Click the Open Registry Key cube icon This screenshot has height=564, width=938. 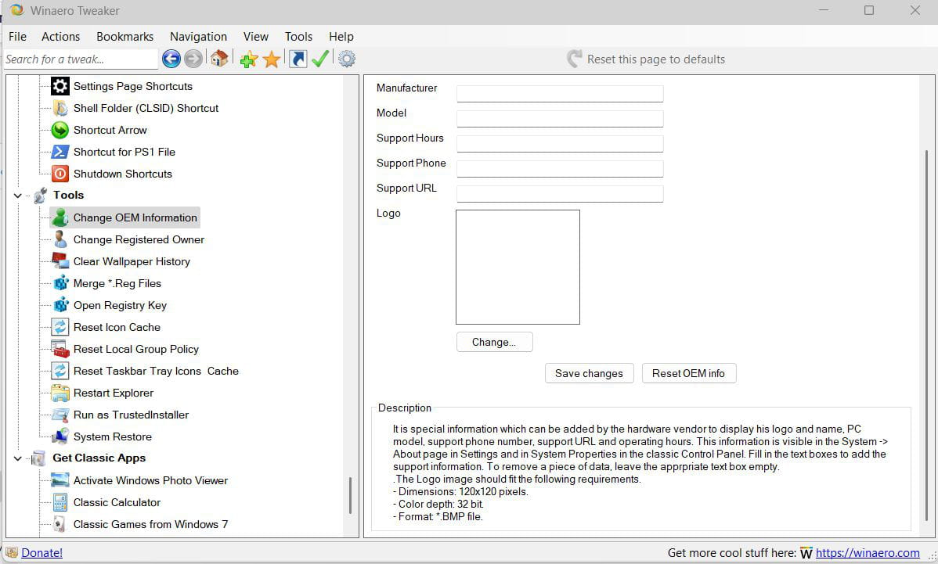coord(60,305)
